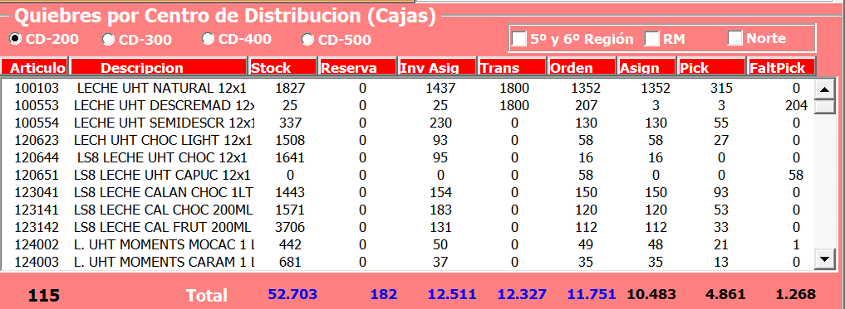The width and height of the screenshot is (845, 309).
Task: Click L. UHT MOMENTS MOCAC description
Action: [165, 244]
